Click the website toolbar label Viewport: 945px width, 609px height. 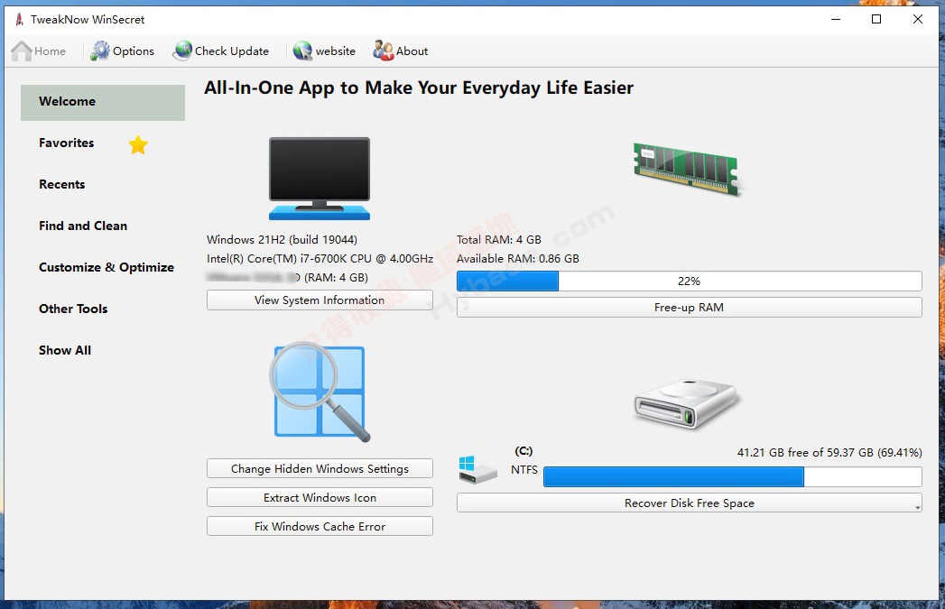point(336,51)
